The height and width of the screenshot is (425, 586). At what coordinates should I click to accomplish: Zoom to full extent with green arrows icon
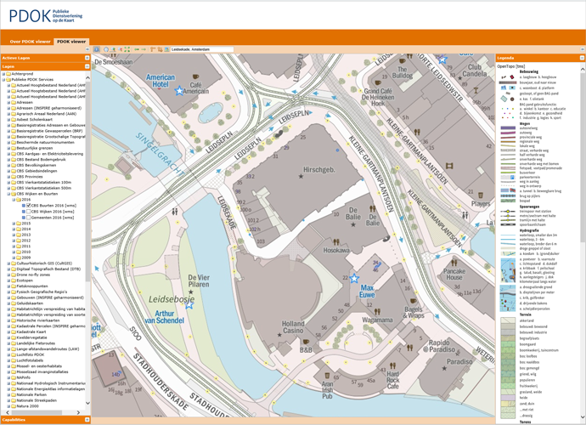(127, 49)
